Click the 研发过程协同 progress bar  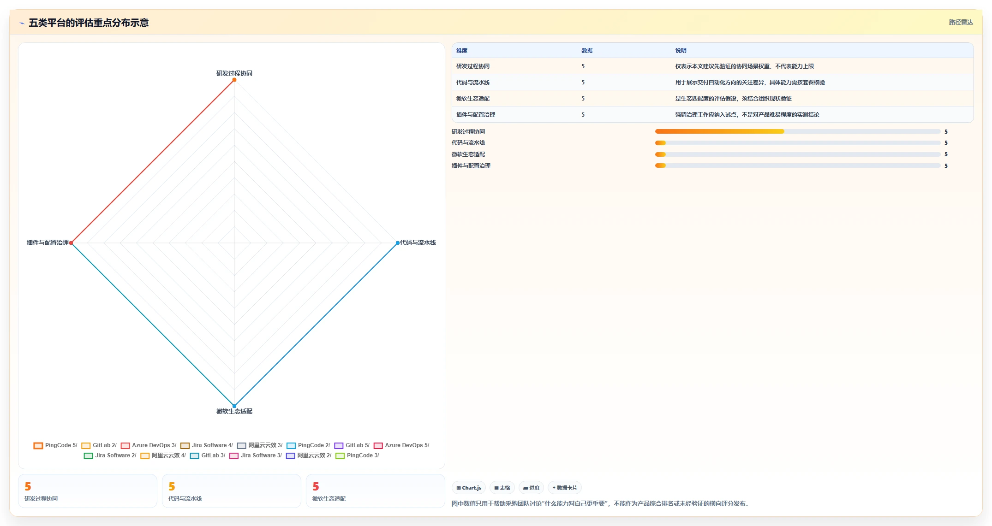798,131
